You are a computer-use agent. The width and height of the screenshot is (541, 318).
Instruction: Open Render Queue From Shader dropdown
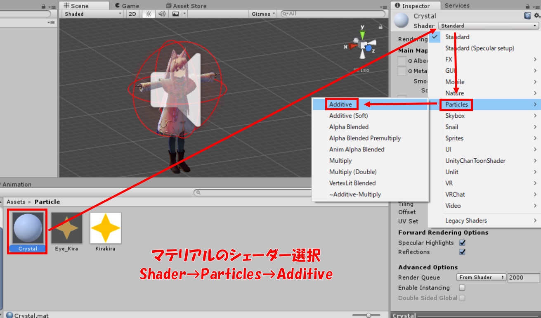481,278
